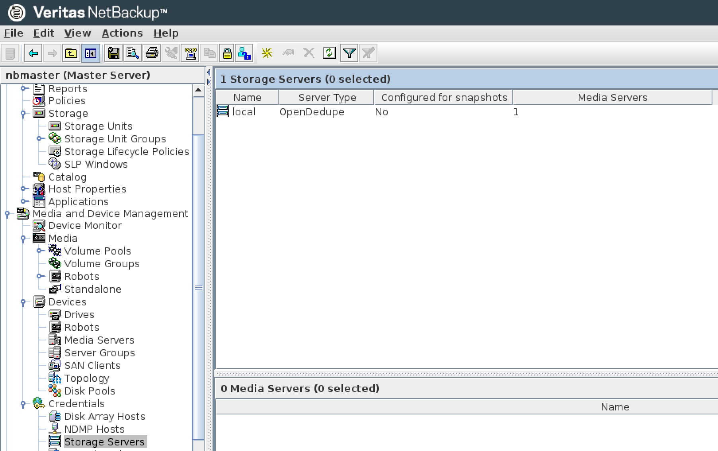The image size is (718, 451).
Task: Click the tree scrollbar up arrow
Action: (198, 90)
